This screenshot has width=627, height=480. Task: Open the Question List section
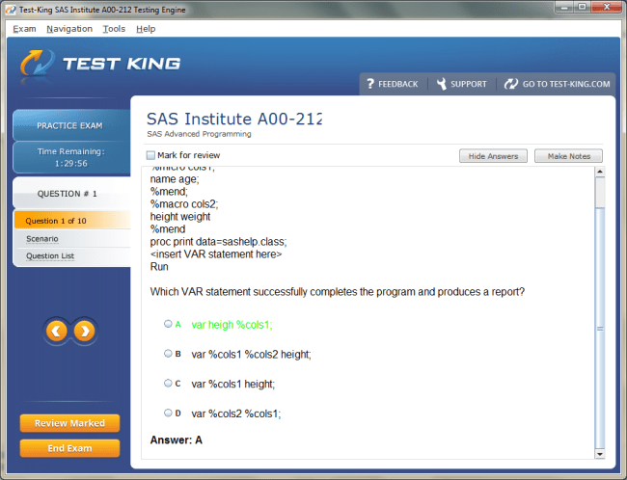50,255
